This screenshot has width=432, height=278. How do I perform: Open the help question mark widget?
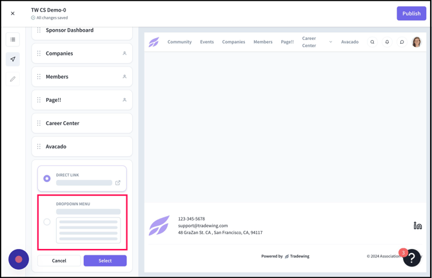(x=412, y=259)
